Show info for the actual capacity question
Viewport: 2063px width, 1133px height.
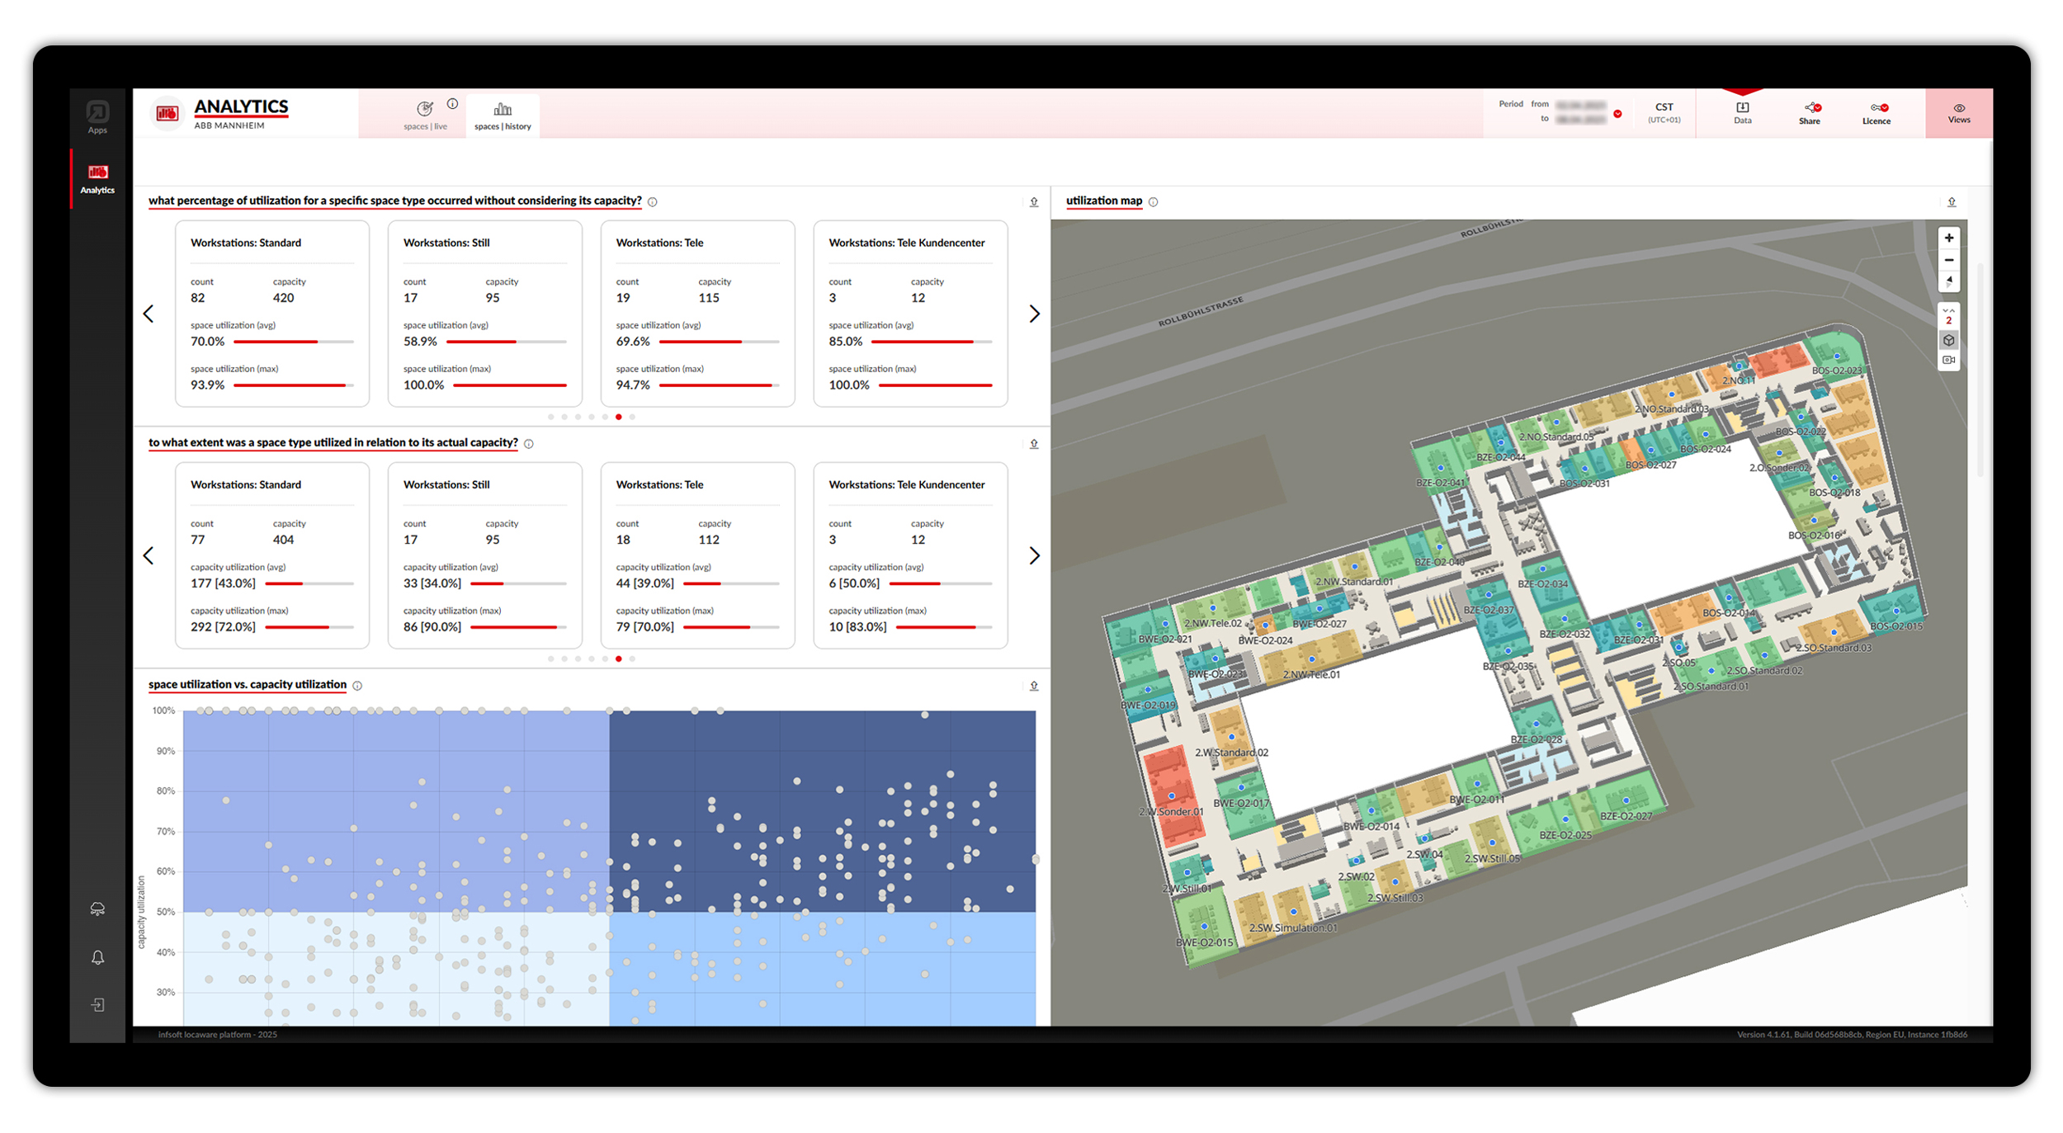pos(529,443)
